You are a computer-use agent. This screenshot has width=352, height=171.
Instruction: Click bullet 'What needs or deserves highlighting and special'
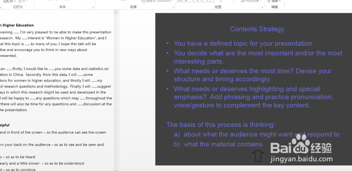[247, 89]
